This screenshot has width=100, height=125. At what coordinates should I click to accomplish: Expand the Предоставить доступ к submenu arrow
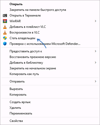[x=95, y=51]
